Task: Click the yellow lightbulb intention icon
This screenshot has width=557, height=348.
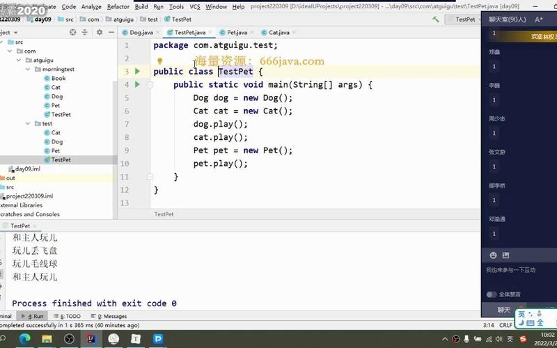Action: (159, 61)
